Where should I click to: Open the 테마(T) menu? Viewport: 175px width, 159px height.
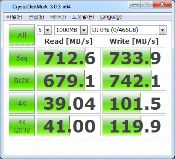tap(58, 17)
